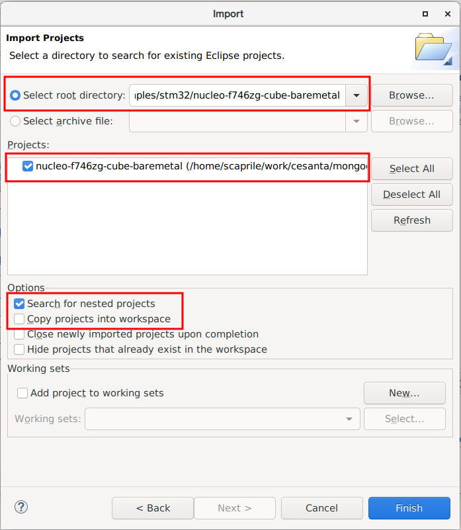
Task: Click Browse next to root directory
Action: (411, 95)
